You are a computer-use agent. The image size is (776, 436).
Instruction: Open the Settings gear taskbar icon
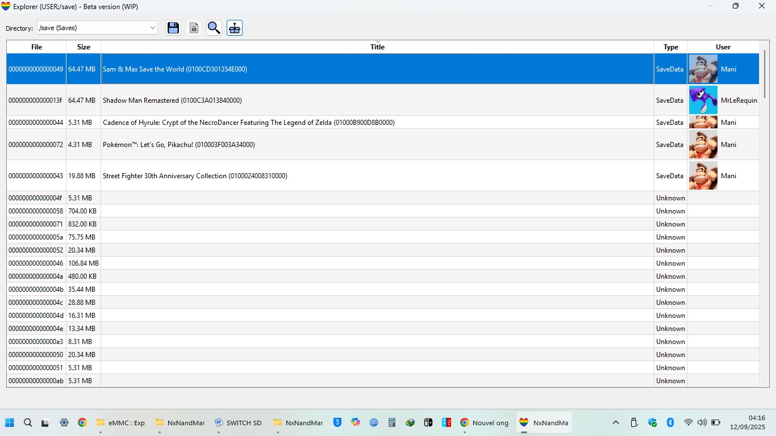(x=64, y=422)
